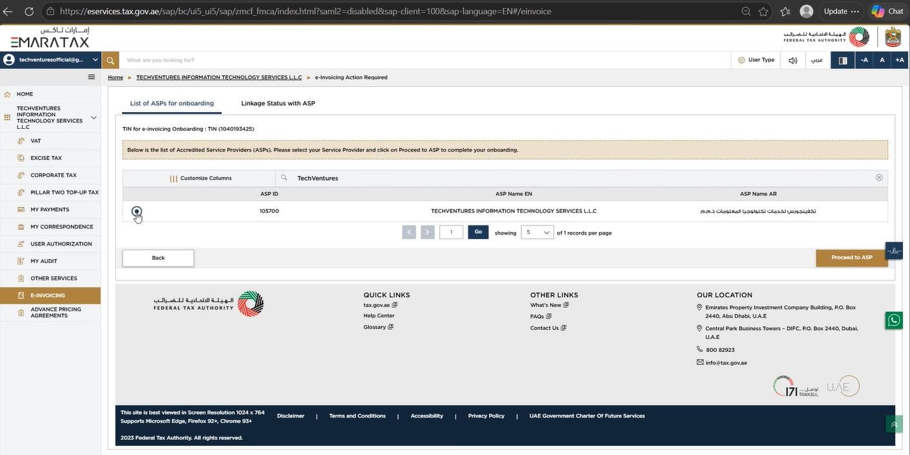The height and width of the screenshot is (455, 910).
Task: Open the Help Center link
Action: coord(379,316)
